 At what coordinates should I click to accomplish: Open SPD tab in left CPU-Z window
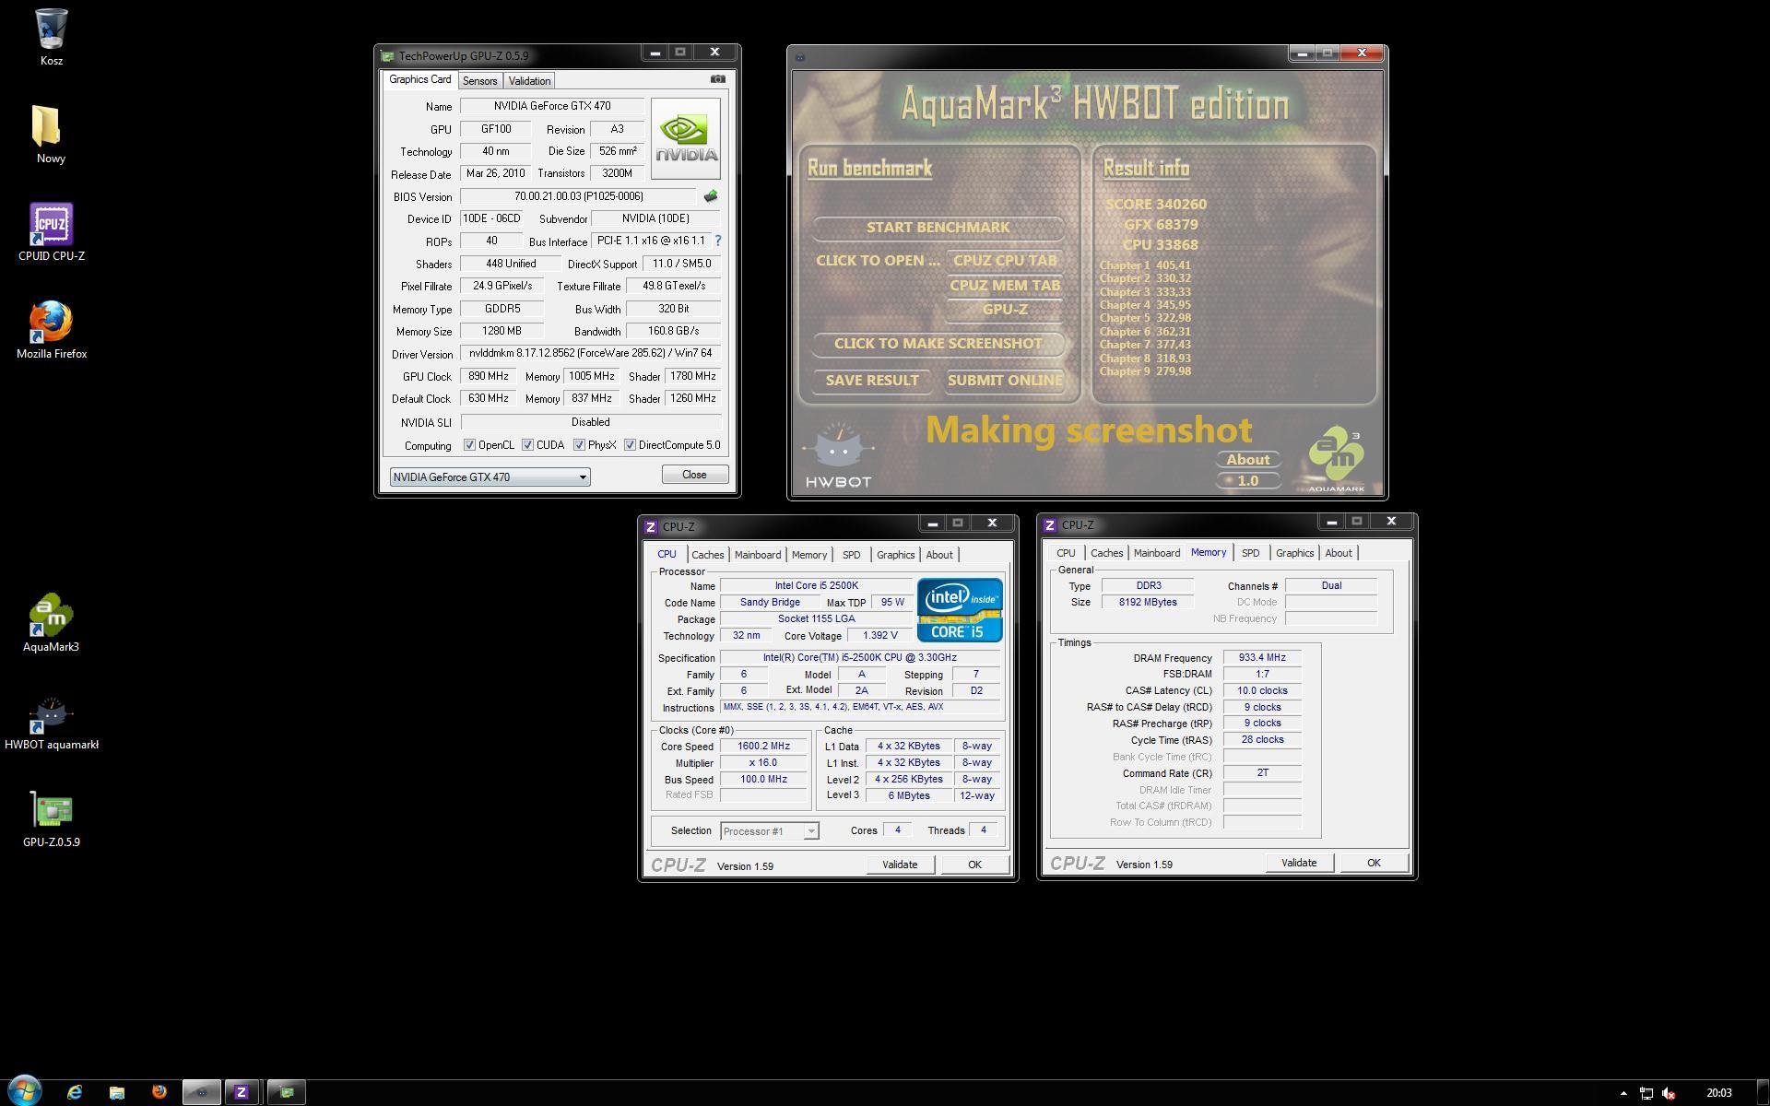coord(851,555)
